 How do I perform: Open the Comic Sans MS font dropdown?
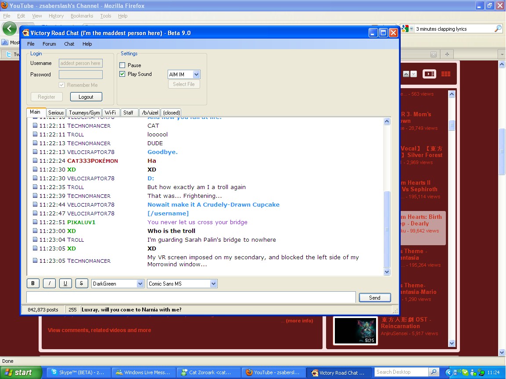[213, 284]
